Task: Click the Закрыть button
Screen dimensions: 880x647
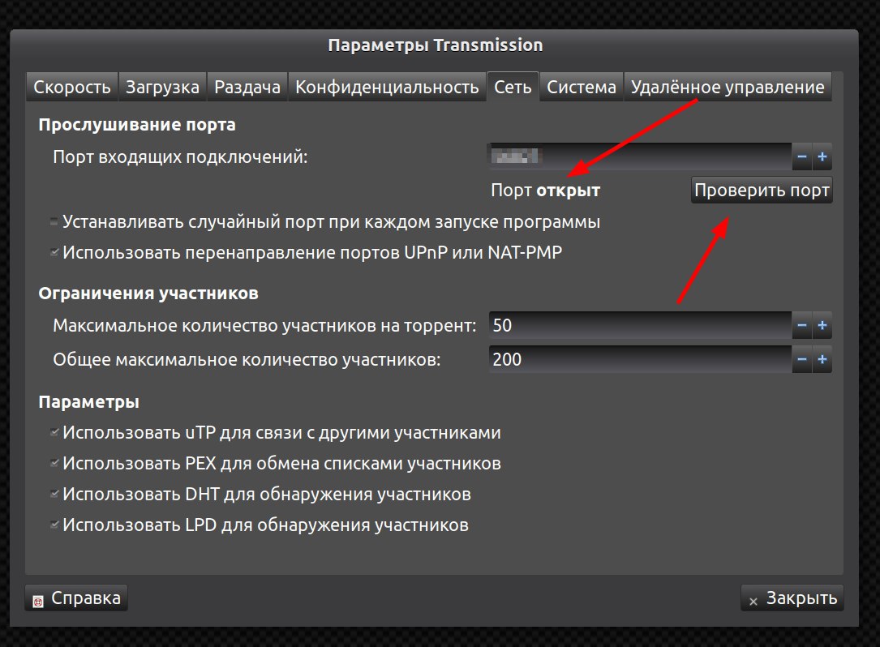Action: click(792, 598)
